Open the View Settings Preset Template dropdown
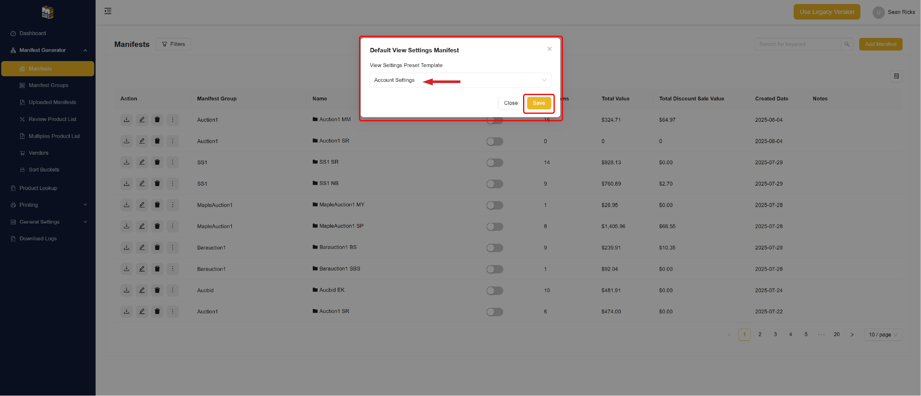The image size is (921, 396). click(460, 80)
